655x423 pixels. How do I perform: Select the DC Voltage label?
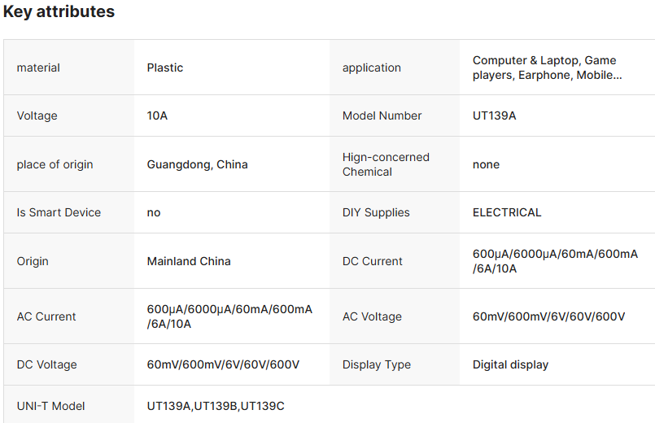pos(47,364)
